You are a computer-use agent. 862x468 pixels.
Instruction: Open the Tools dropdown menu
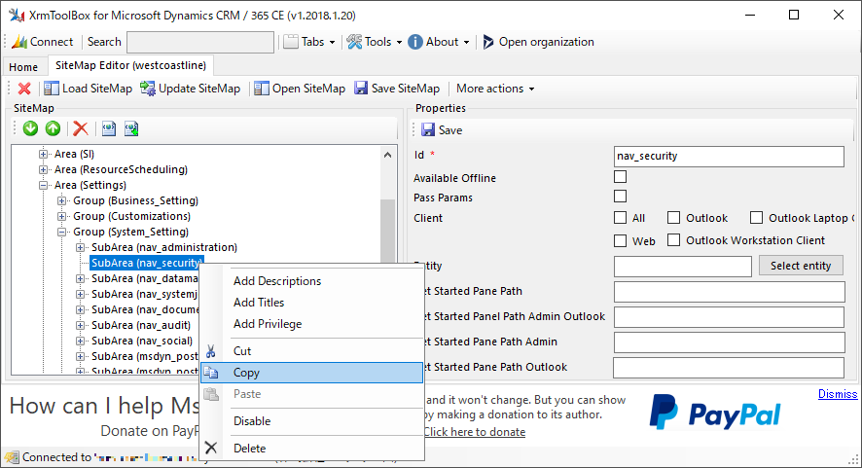375,42
